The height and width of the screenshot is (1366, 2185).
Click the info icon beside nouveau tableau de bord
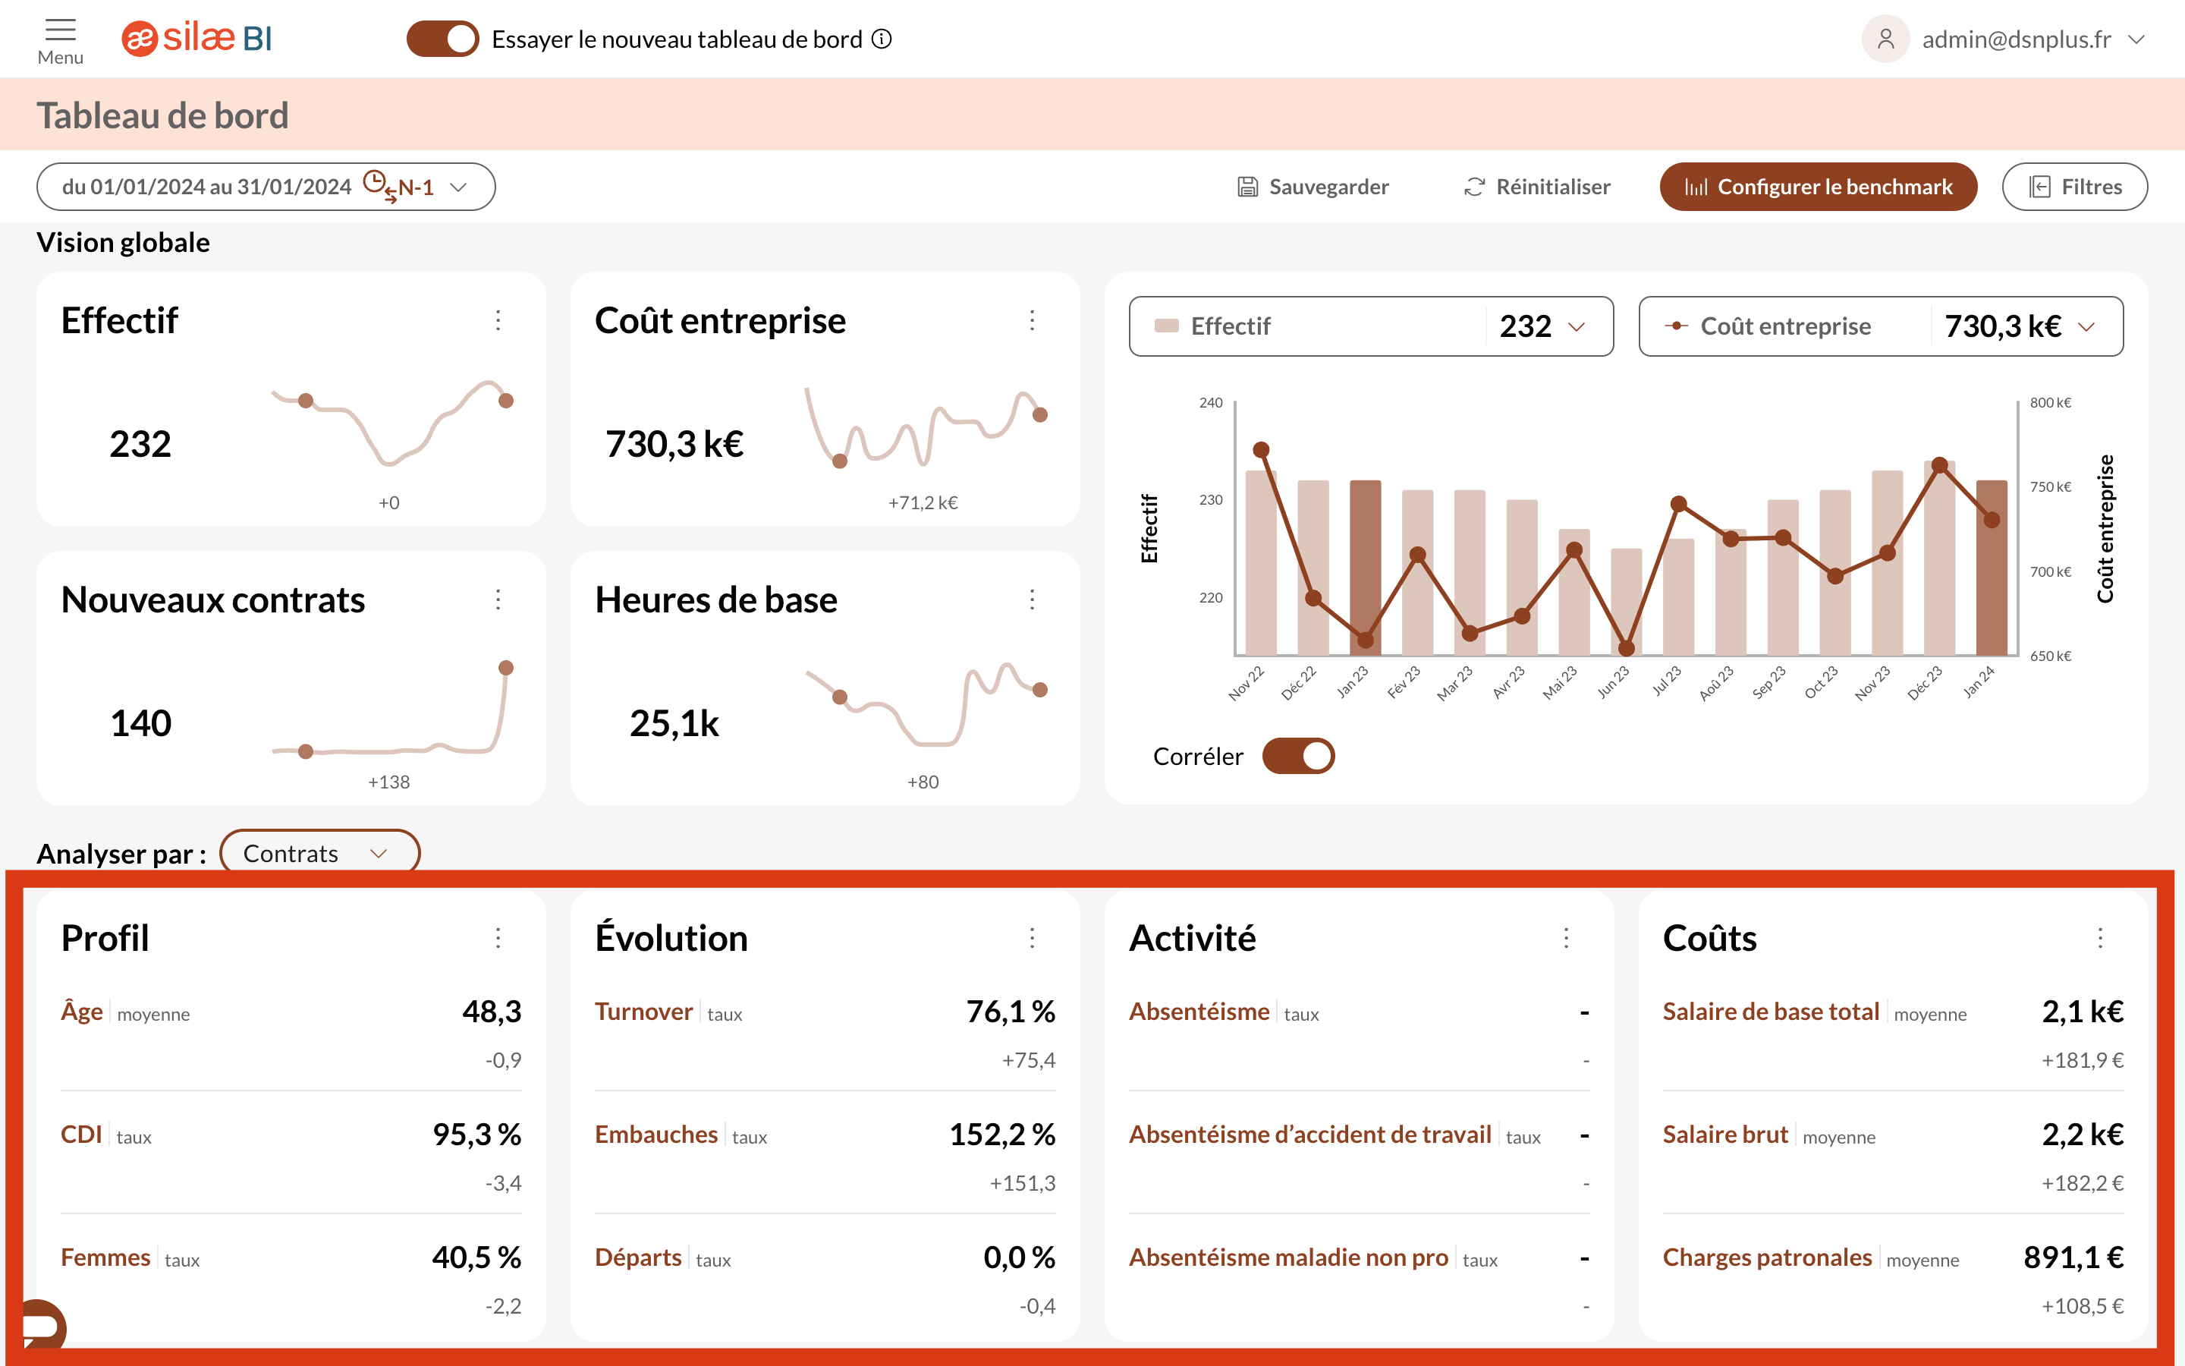pos(882,39)
